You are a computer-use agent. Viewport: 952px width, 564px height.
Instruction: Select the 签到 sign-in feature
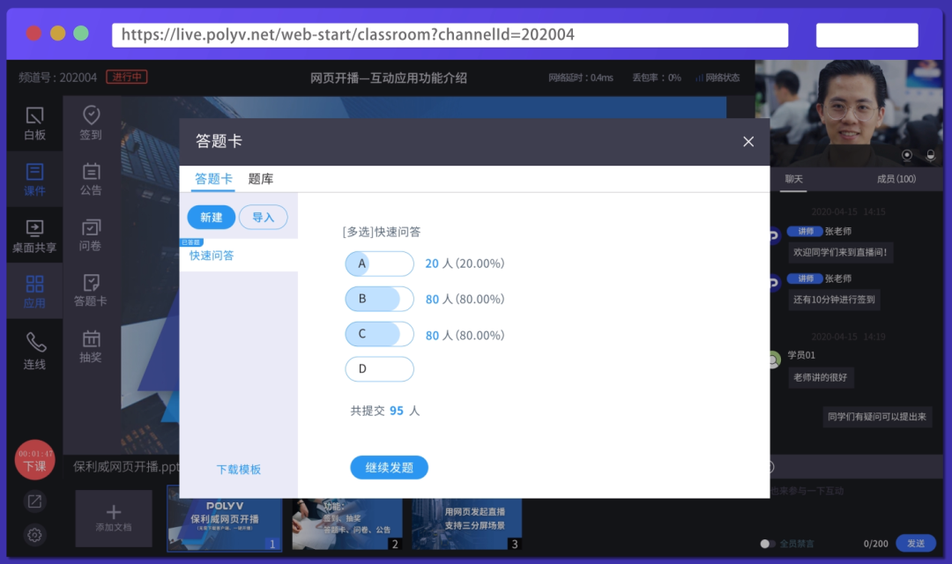tap(89, 122)
